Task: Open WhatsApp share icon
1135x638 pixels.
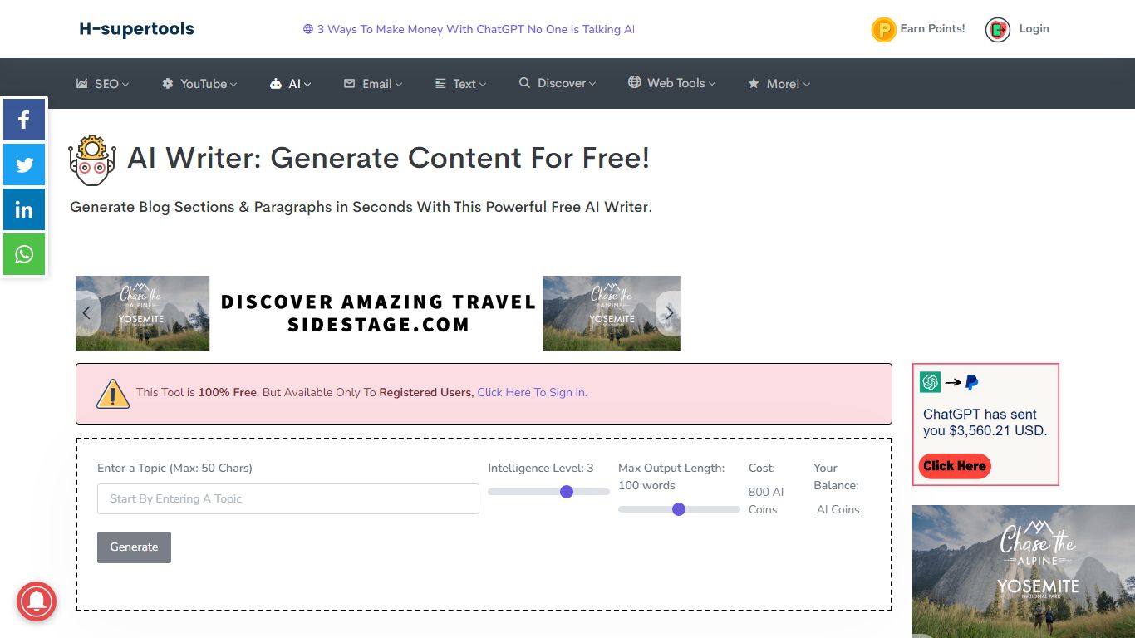Action: coord(24,254)
